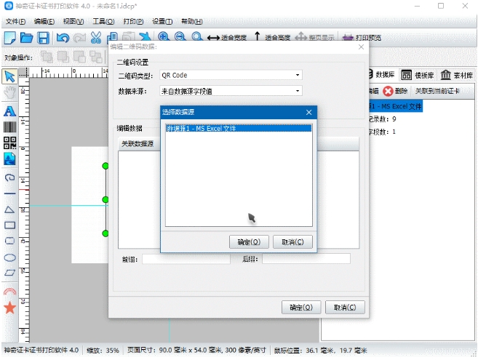478x360 pixels.
Task: Select the text tool A icon
Action: (9, 111)
